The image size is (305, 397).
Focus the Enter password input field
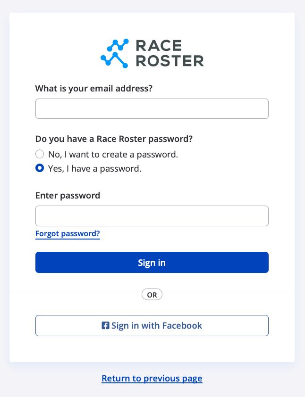[152, 216]
